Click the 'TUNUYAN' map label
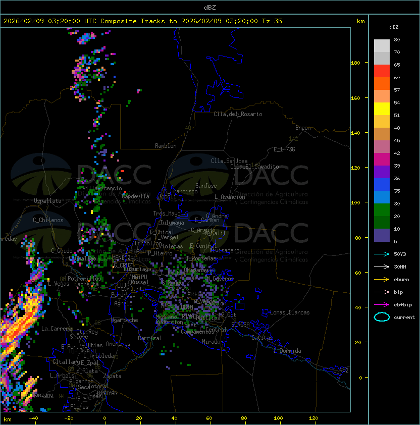 (x=107, y=393)
